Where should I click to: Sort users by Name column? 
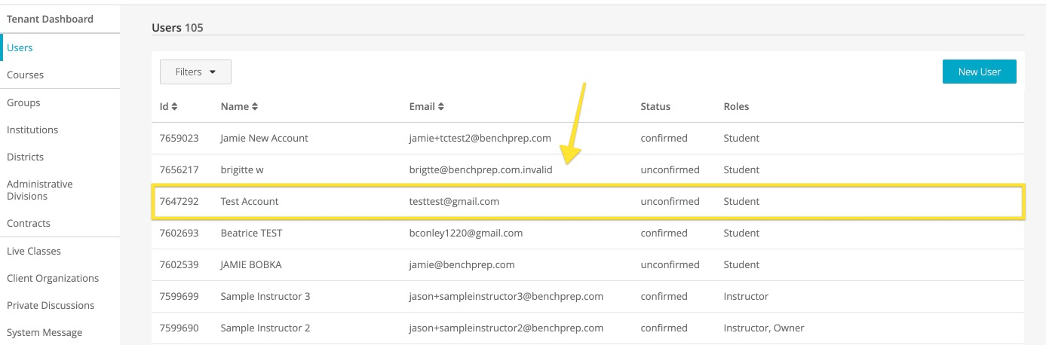tap(239, 106)
